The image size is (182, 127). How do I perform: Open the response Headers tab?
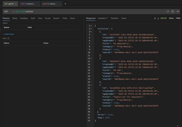coord(103,18)
